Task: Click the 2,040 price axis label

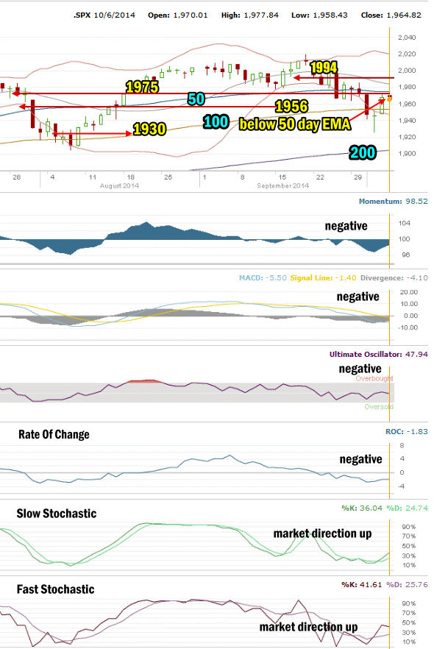Action: pyautogui.click(x=407, y=38)
